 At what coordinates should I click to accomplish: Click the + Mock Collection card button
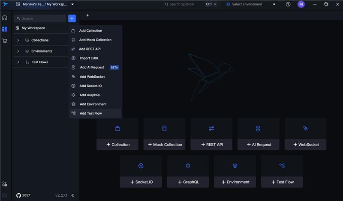(165, 145)
